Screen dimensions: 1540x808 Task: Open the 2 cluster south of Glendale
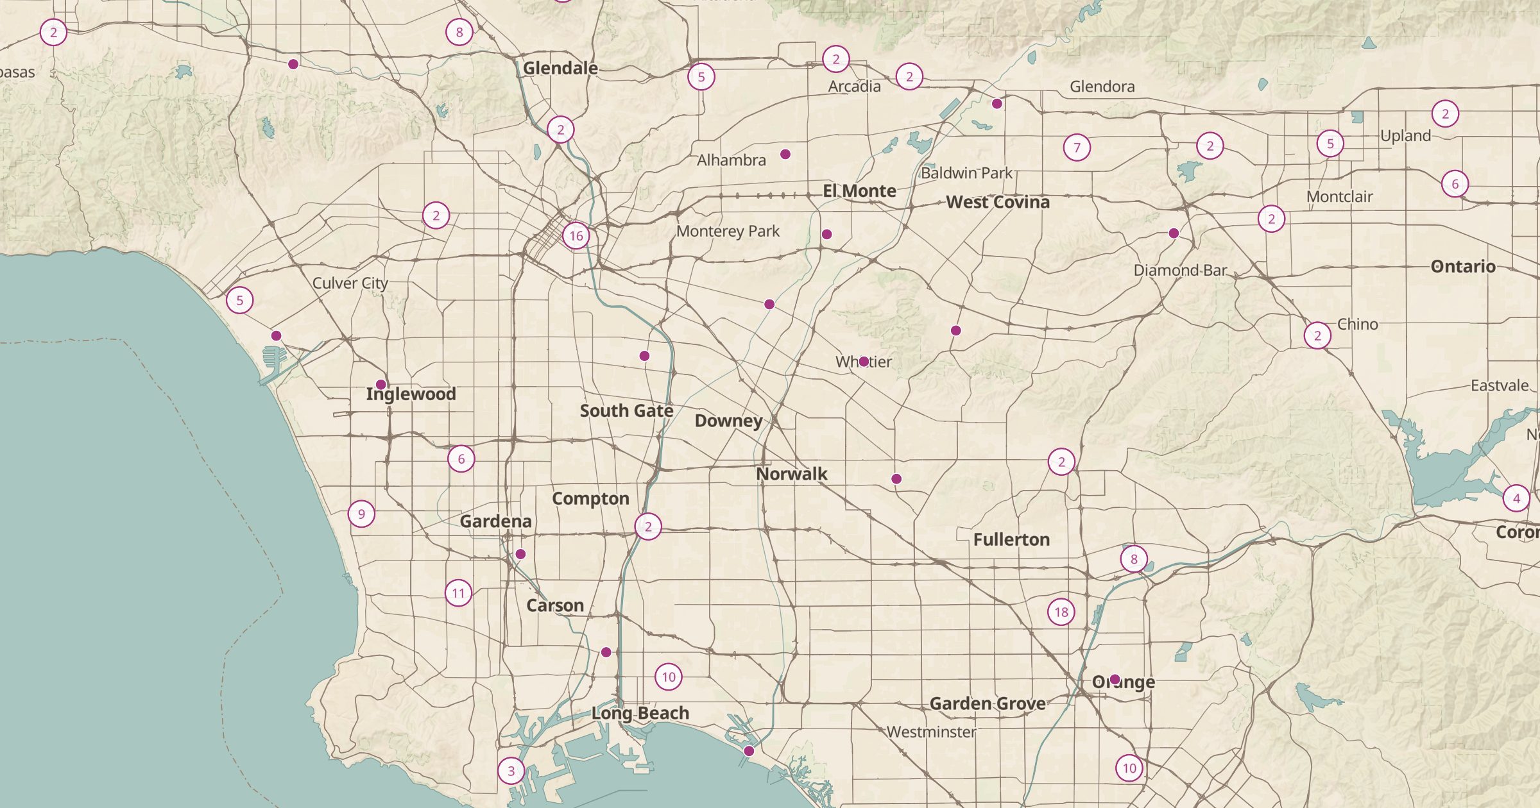coord(561,130)
